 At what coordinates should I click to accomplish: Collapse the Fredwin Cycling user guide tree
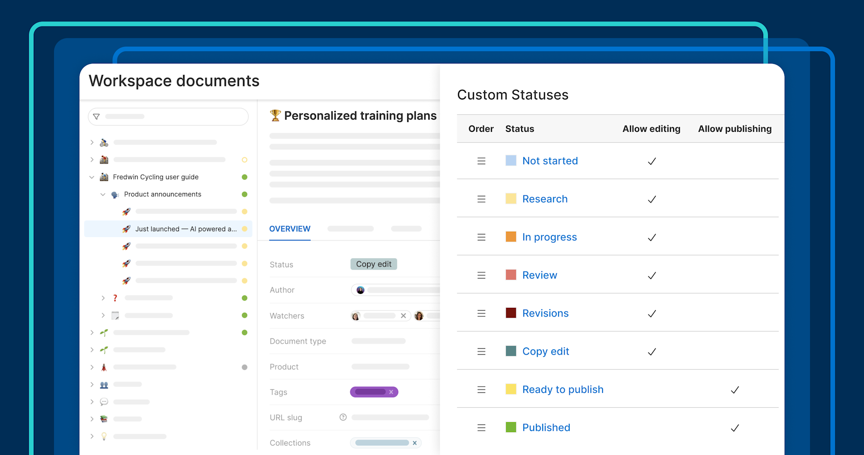point(92,177)
